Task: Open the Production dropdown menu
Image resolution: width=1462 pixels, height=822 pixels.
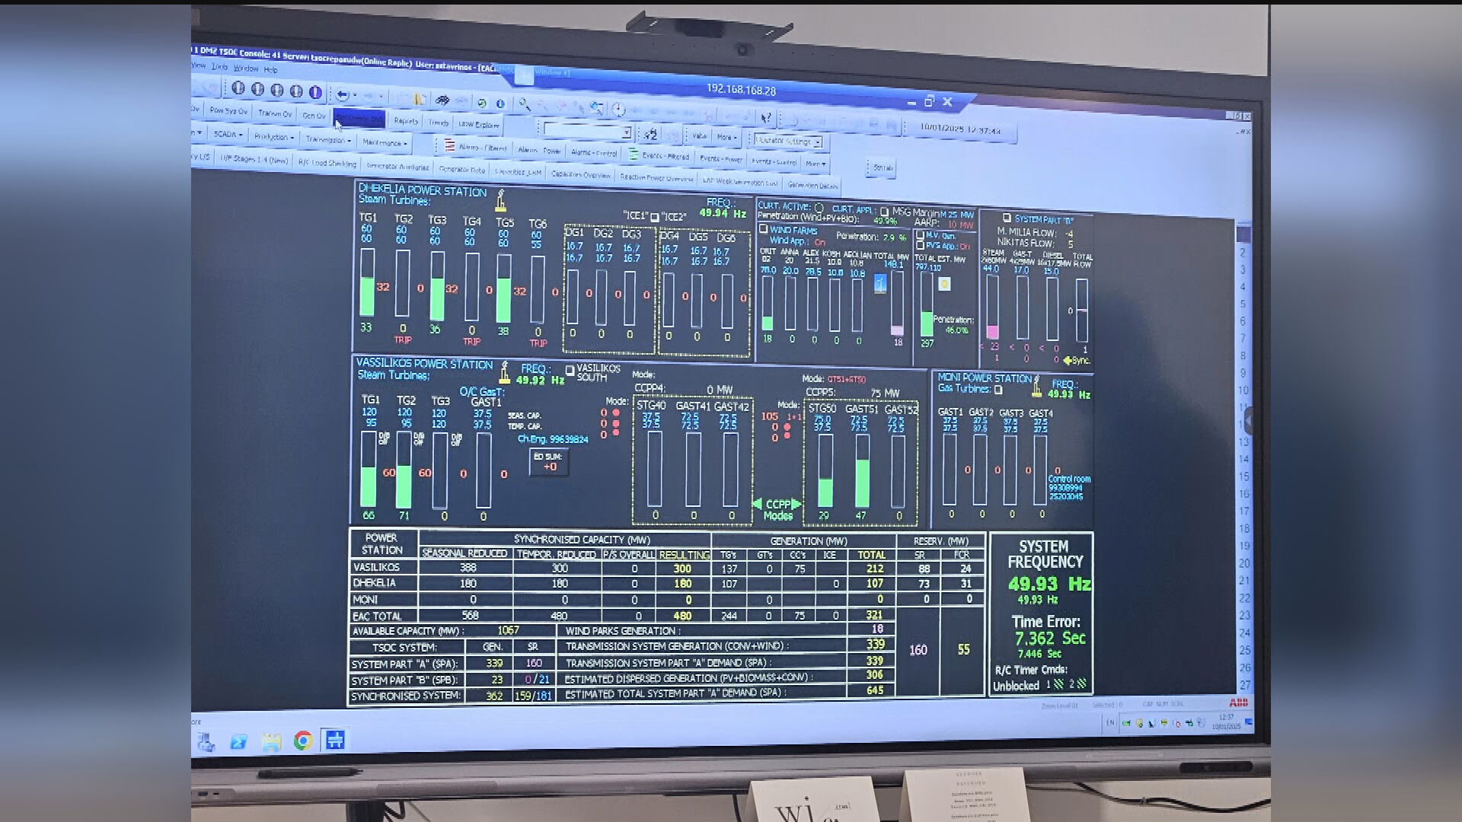Action: 273,137
